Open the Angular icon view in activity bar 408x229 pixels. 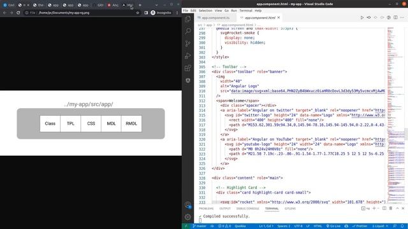(187, 81)
